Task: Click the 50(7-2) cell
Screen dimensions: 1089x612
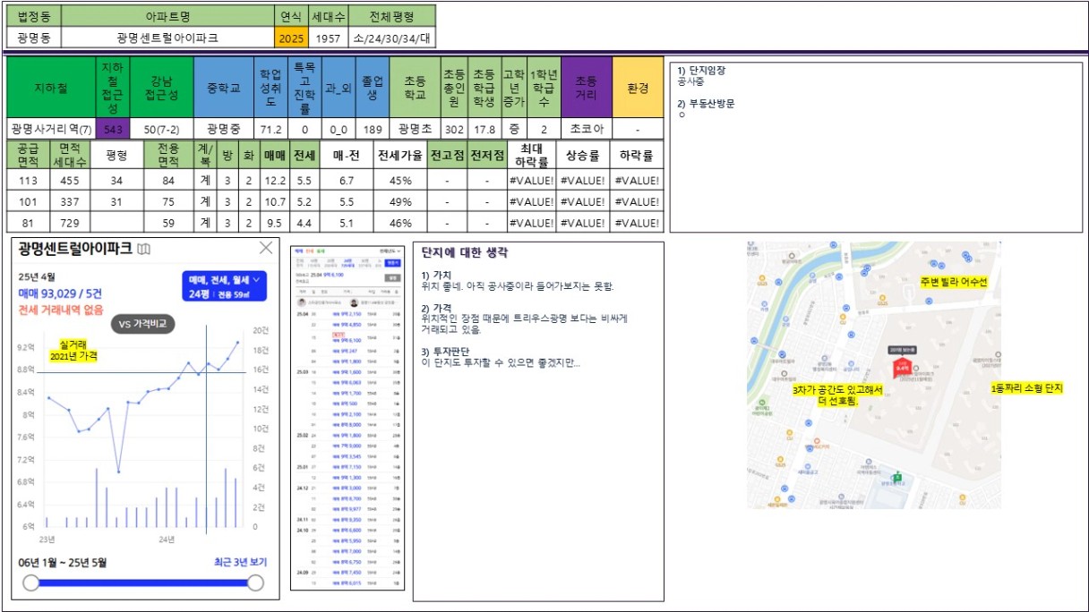Action: (162, 129)
